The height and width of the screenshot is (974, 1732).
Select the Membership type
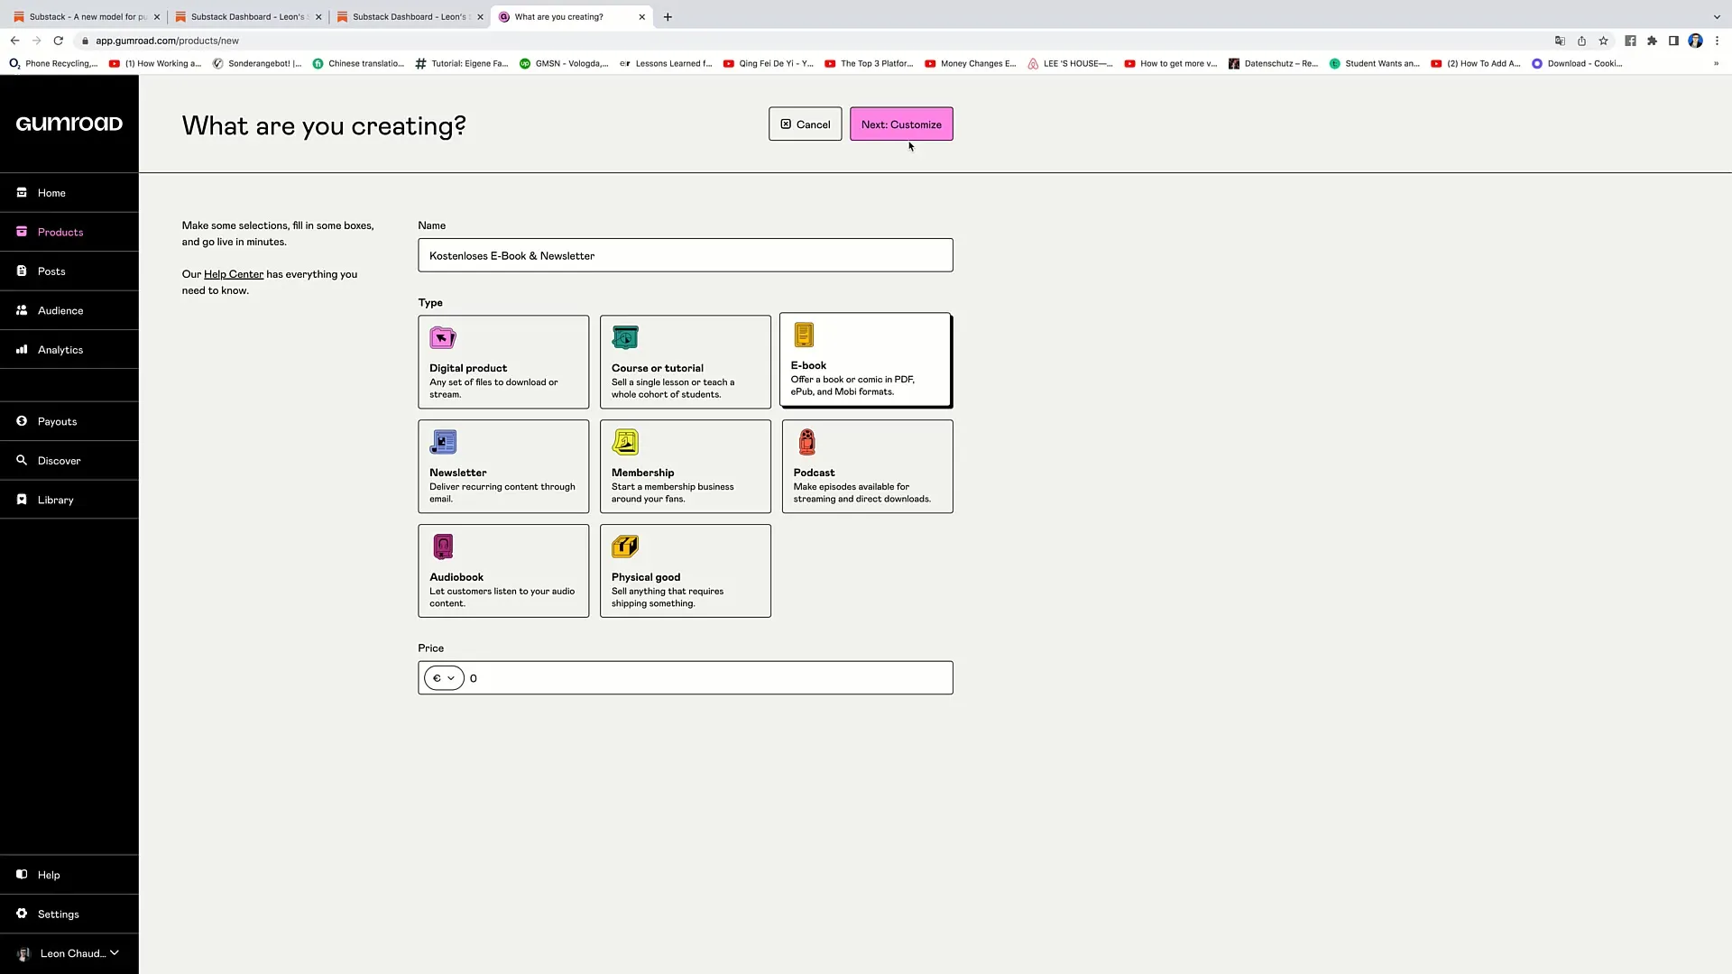point(686,466)
